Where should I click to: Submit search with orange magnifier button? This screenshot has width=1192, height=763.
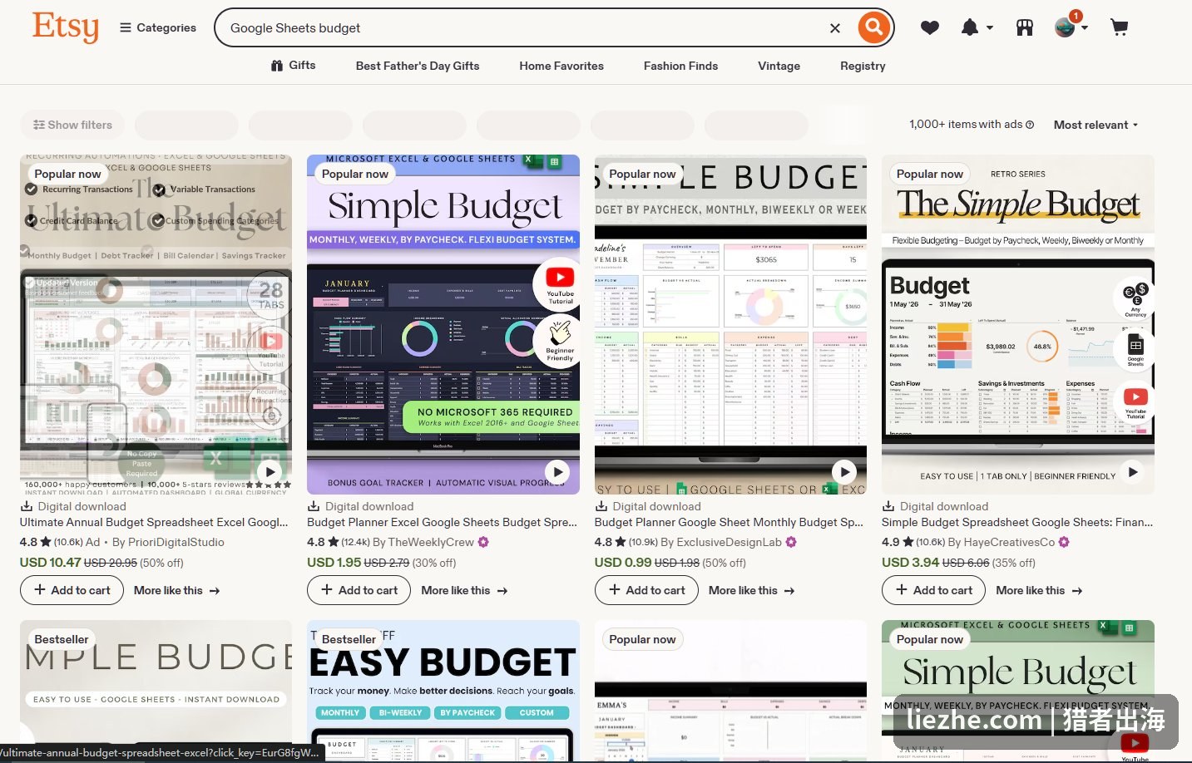click(x=873, y=27)
